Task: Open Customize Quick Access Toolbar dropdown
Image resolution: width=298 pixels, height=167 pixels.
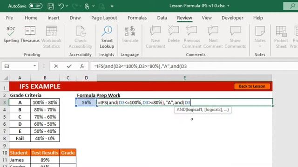Action: click(112, 6)
